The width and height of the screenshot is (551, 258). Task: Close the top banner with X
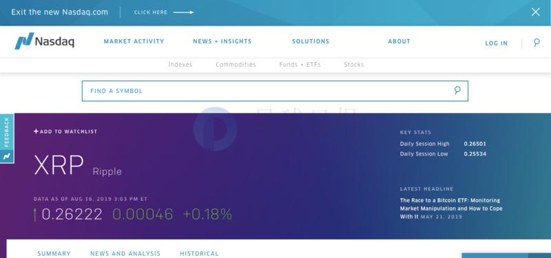535,12
